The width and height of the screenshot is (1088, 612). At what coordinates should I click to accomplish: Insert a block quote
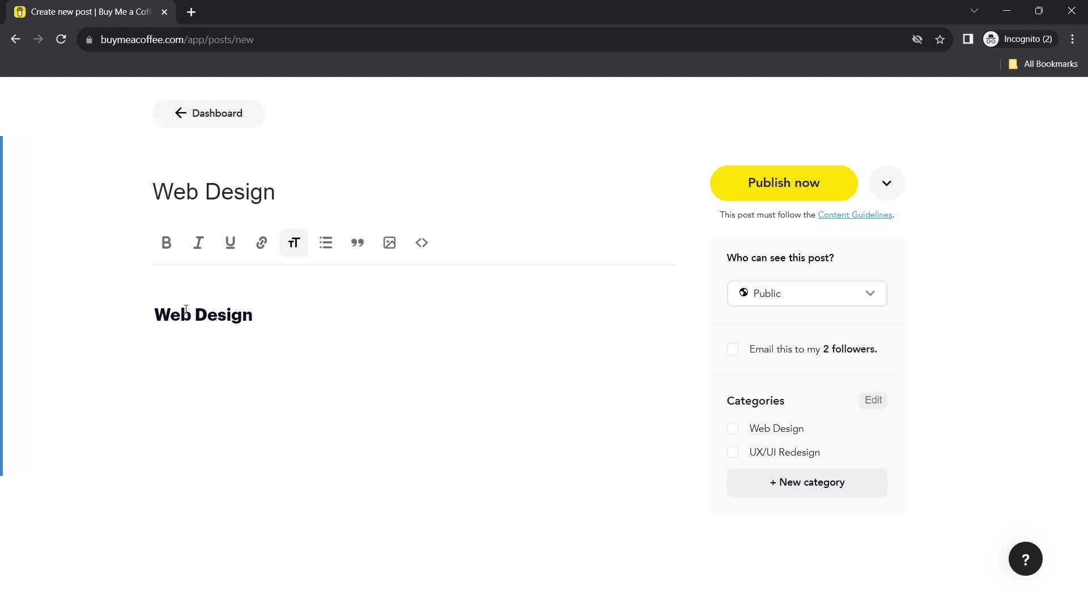click(x=357, y=243)
